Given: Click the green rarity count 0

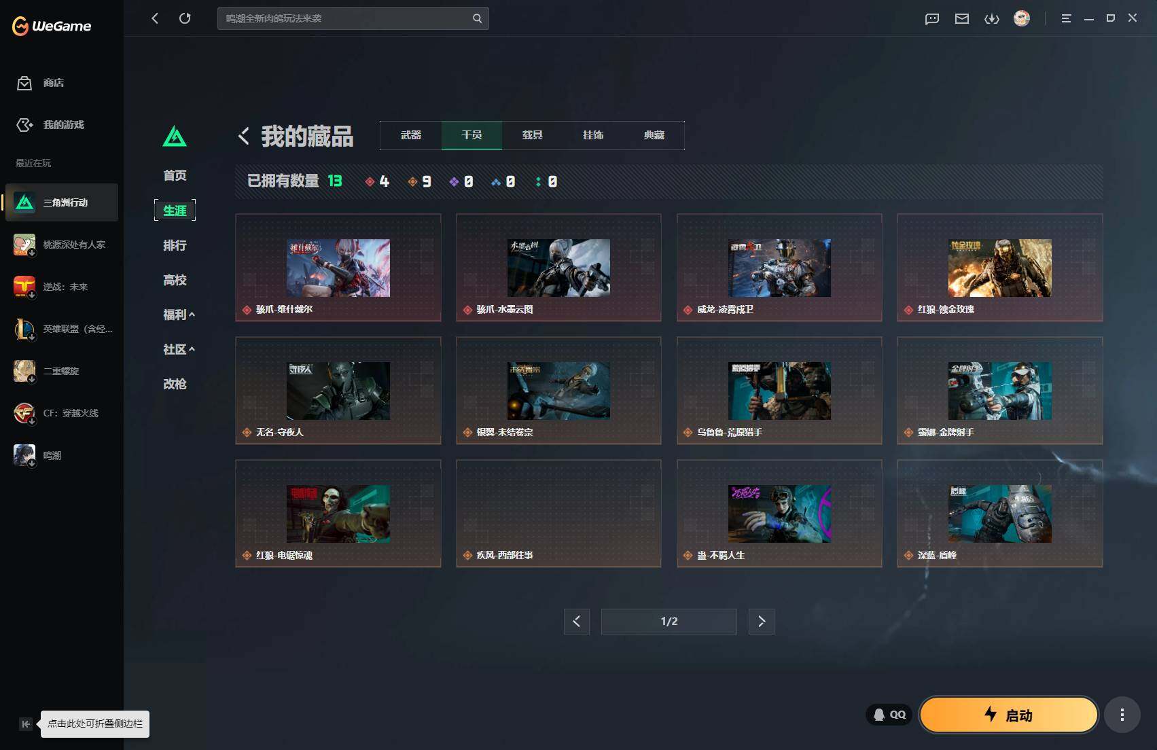Looking at the screenshot, I should click(546, 181).
